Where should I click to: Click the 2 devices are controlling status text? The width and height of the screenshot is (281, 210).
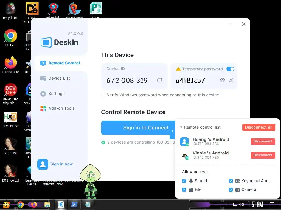click(141, 142)
